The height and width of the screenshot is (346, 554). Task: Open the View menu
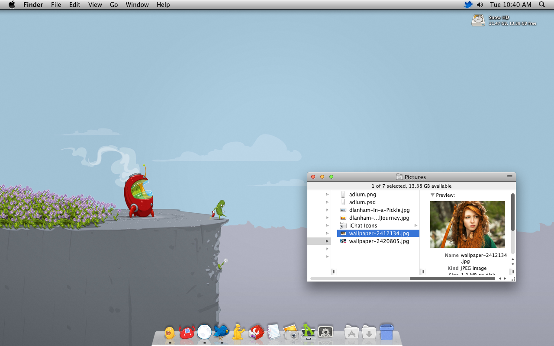[x=95, y=4]
